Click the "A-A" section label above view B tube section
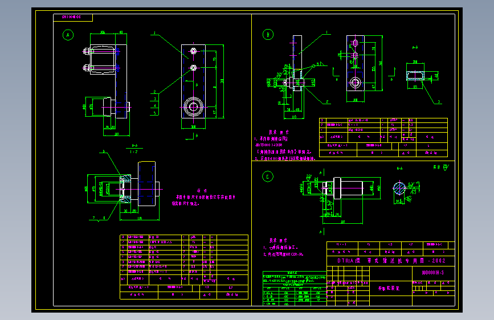The width and height of the screenshot is (494, 320). pos(415,48)
